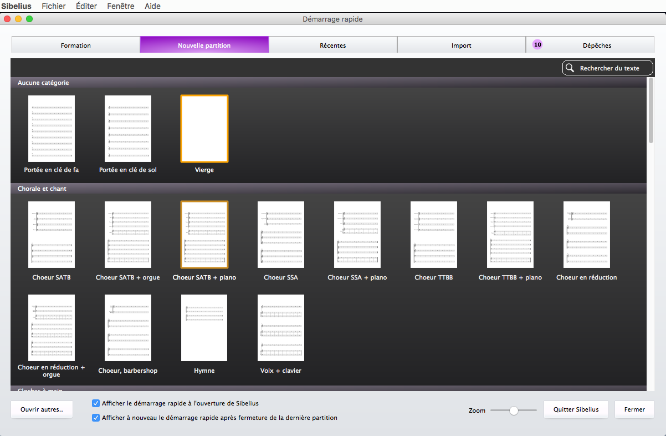Switch to the Récentes tab
This screenshot has height=436, width=666.
(x=333, y=45)
